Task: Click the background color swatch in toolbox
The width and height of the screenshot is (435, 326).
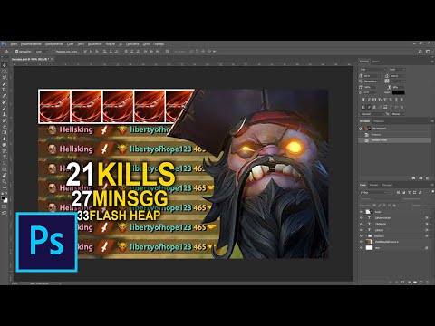Action: [x=5, y=200]
